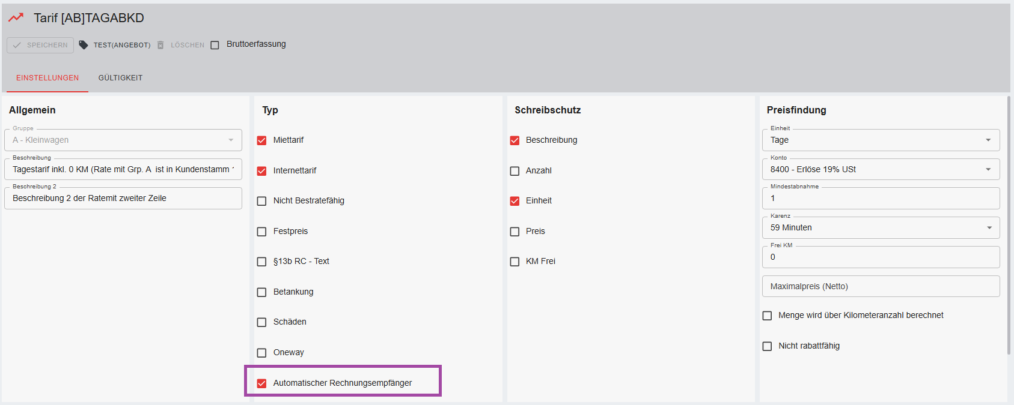Click the tag icon next to TEST(ANGEBOT)

(x=84, y=45)
